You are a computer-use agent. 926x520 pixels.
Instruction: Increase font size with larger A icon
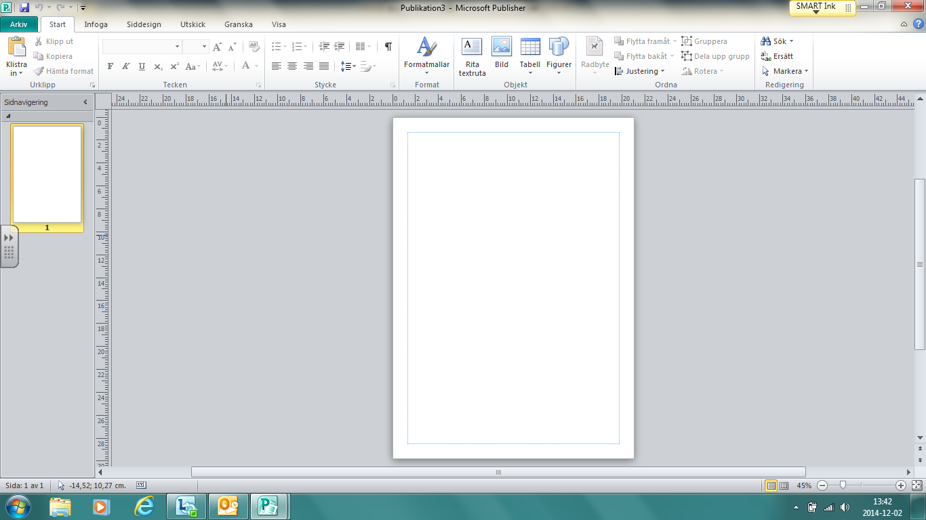point(217,47)
